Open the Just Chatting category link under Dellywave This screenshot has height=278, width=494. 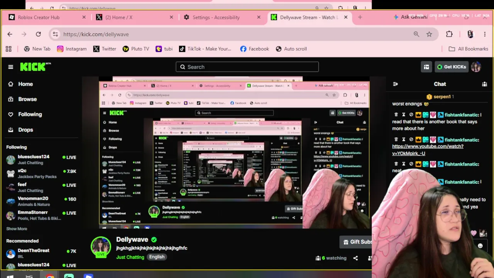coord(130,257)
